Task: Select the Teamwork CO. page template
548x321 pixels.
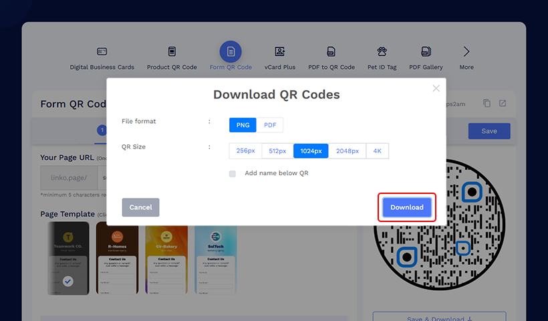Action: (x=68, y=258)
